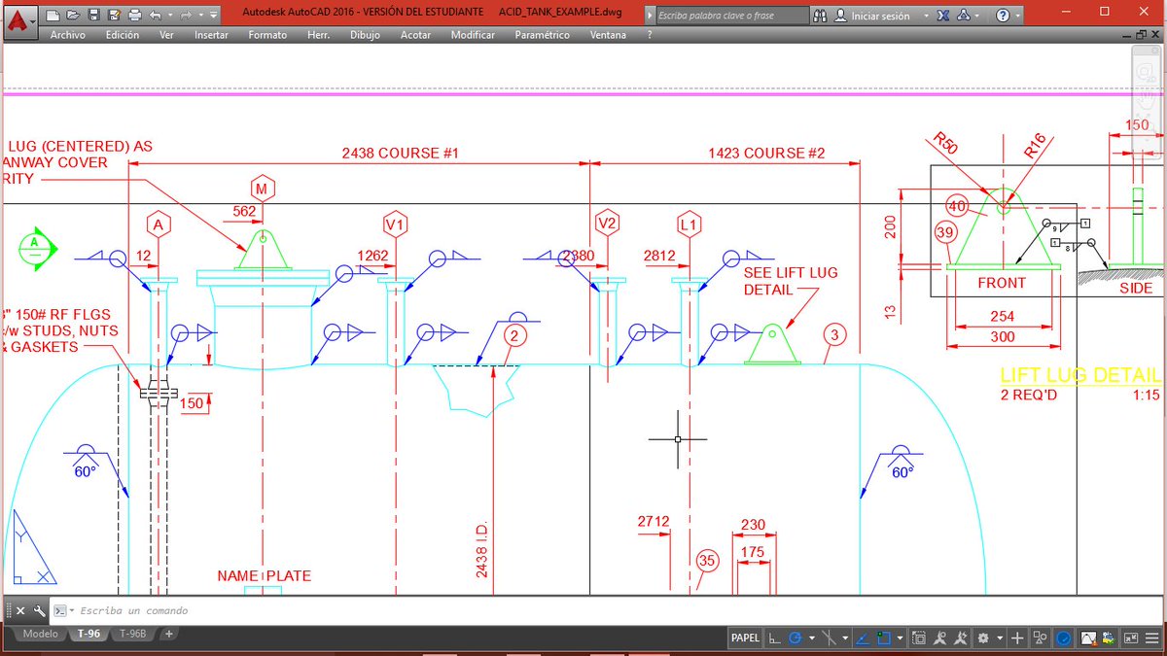Close the command line with X

click(19, 610)
